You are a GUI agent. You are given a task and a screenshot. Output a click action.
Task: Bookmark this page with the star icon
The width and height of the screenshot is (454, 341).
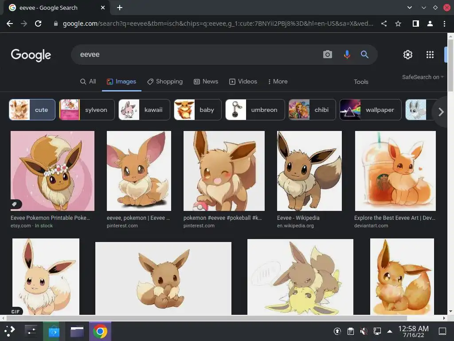pyautogui.click(x=398, y=24)
